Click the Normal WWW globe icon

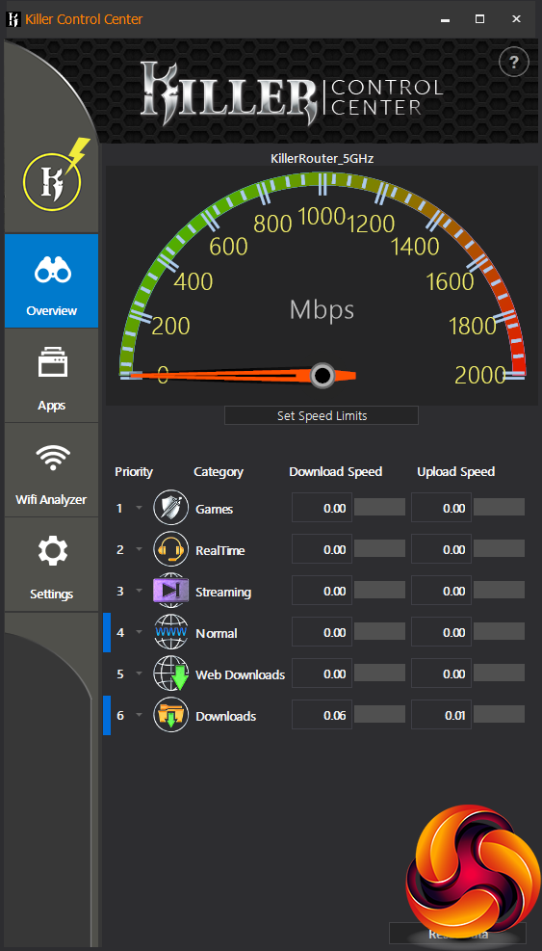pyautogui.click(x=171, y=633)
